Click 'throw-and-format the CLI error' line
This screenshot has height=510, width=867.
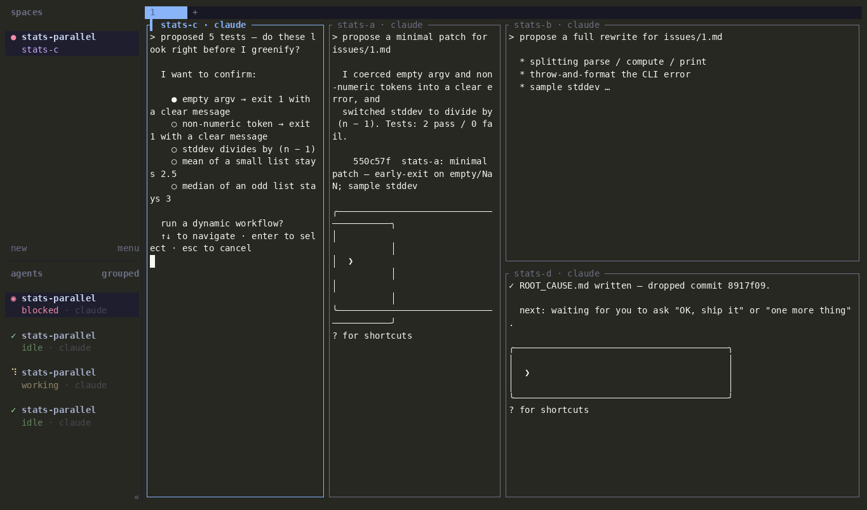coord(605,74)
